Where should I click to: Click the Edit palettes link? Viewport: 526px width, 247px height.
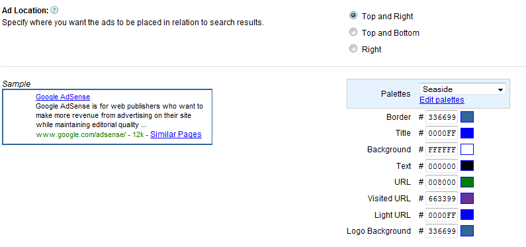coord(442,100)
